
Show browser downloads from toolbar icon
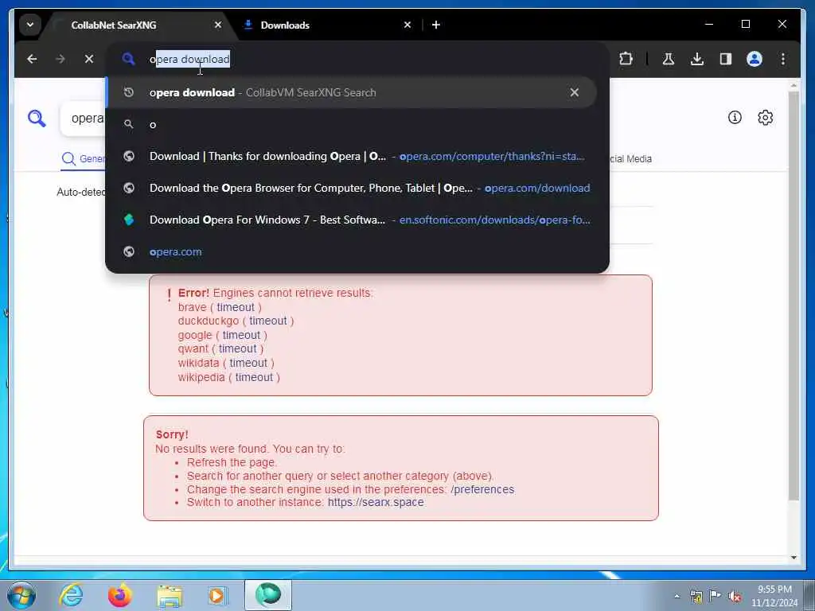pos(697,59)
